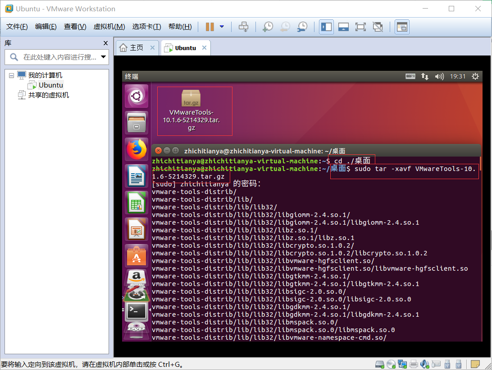This screenshot has width=492, height=370.
Task: Enter full screen mode
Action: [x=360, y=27]
